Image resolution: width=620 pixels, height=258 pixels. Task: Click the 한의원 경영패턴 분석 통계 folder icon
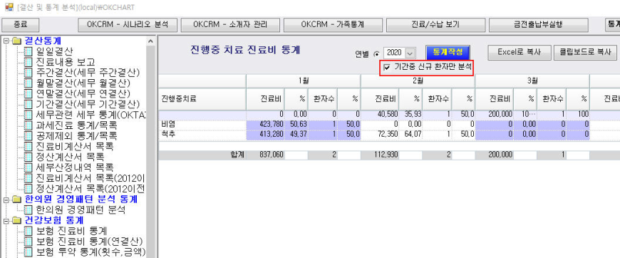pyautogui.click(x=16, y=199)
